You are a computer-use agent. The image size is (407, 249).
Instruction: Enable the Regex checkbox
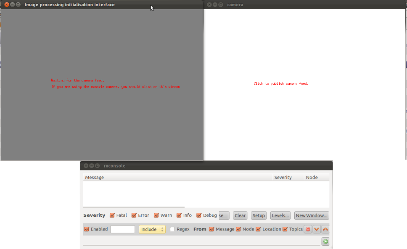tap(172, 229)
